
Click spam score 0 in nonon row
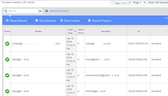pos(78,59)
